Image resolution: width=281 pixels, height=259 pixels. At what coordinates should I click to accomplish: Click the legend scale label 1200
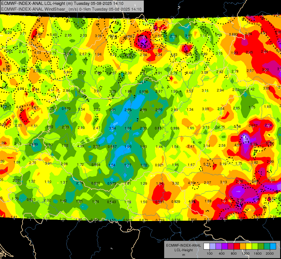point(246,254)
